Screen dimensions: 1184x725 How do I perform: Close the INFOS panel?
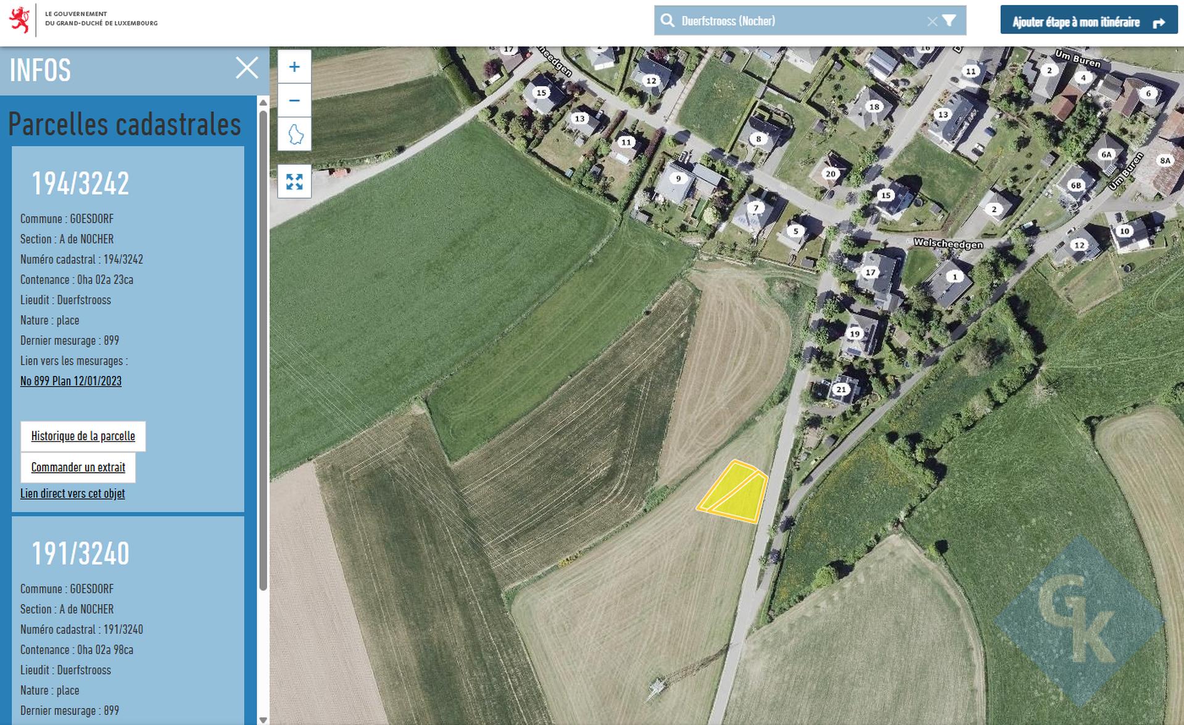[x=247, y=68]
